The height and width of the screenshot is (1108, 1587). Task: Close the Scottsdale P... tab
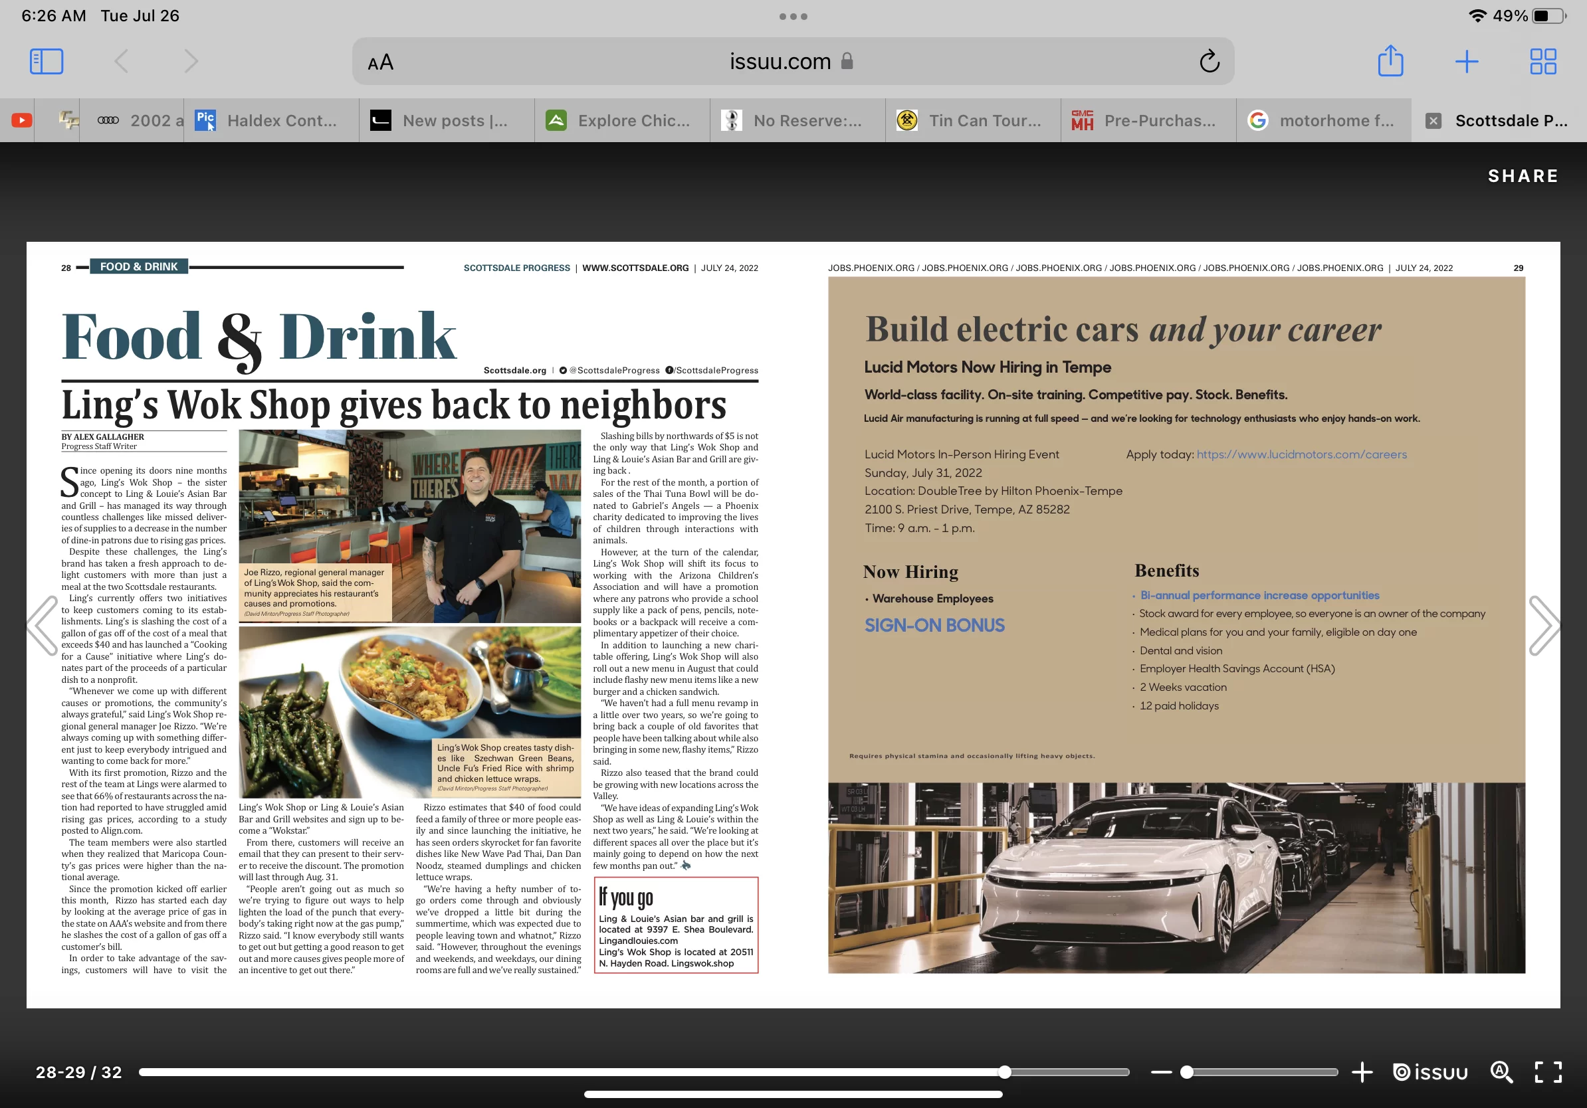[1433, 121]
